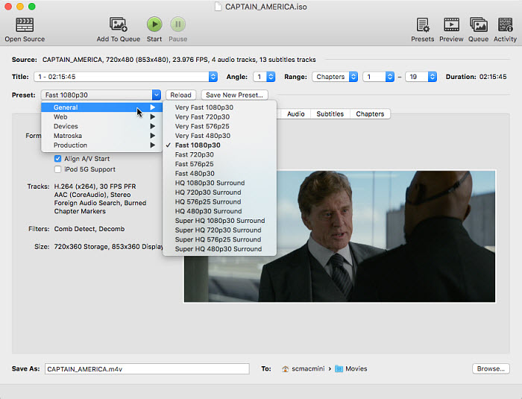The width and height of the screenshot is (522, 399).
Task: Open the Preset dropdown showing Fast 1080p30
Action: tap(101, 95)
